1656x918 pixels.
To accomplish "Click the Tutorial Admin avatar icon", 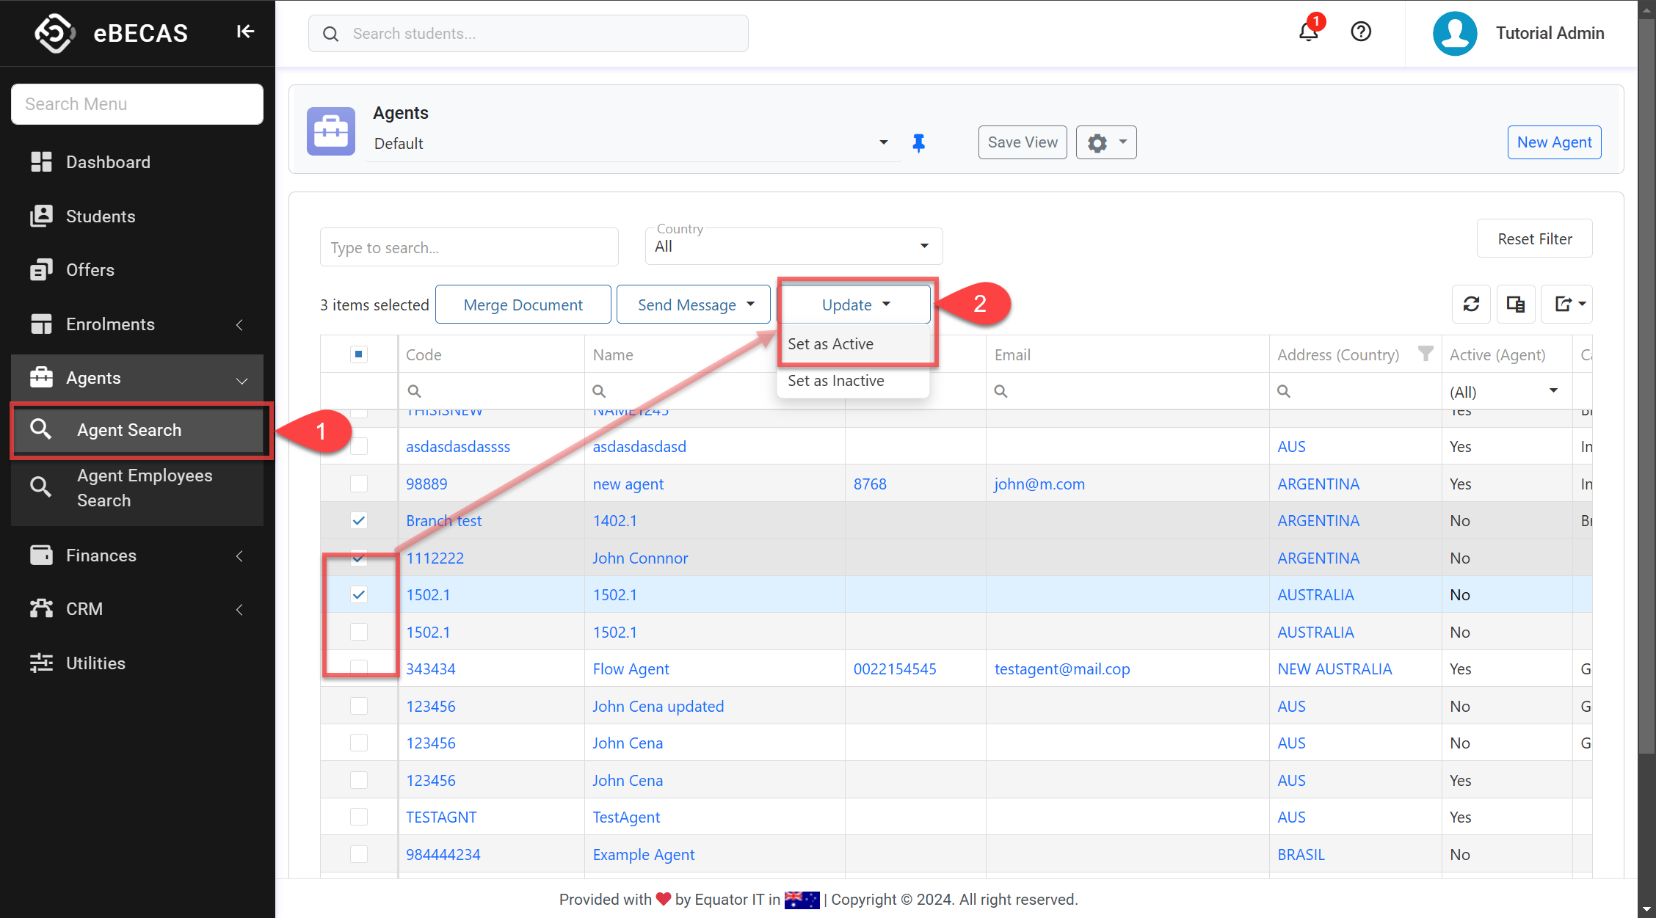I will coord(1455,33).
